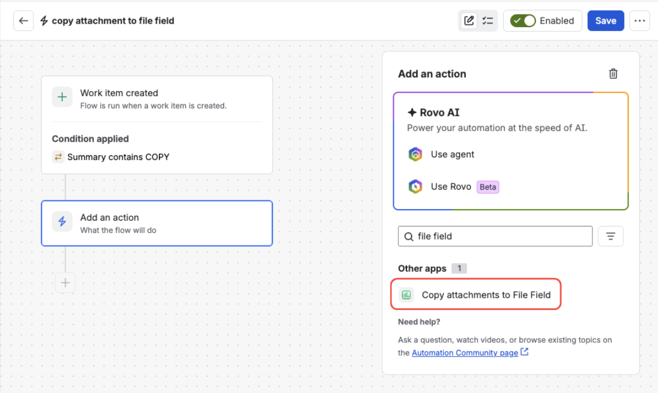Delete the action using trash icon
Viewport: 658px width, 393px height.
[x=613, y=74]
